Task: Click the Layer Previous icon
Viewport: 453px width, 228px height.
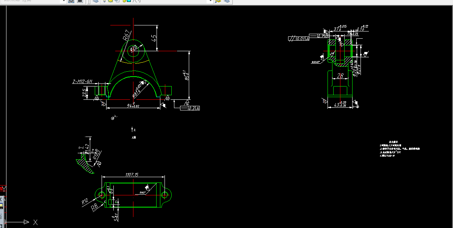Action: click(227, 1)
